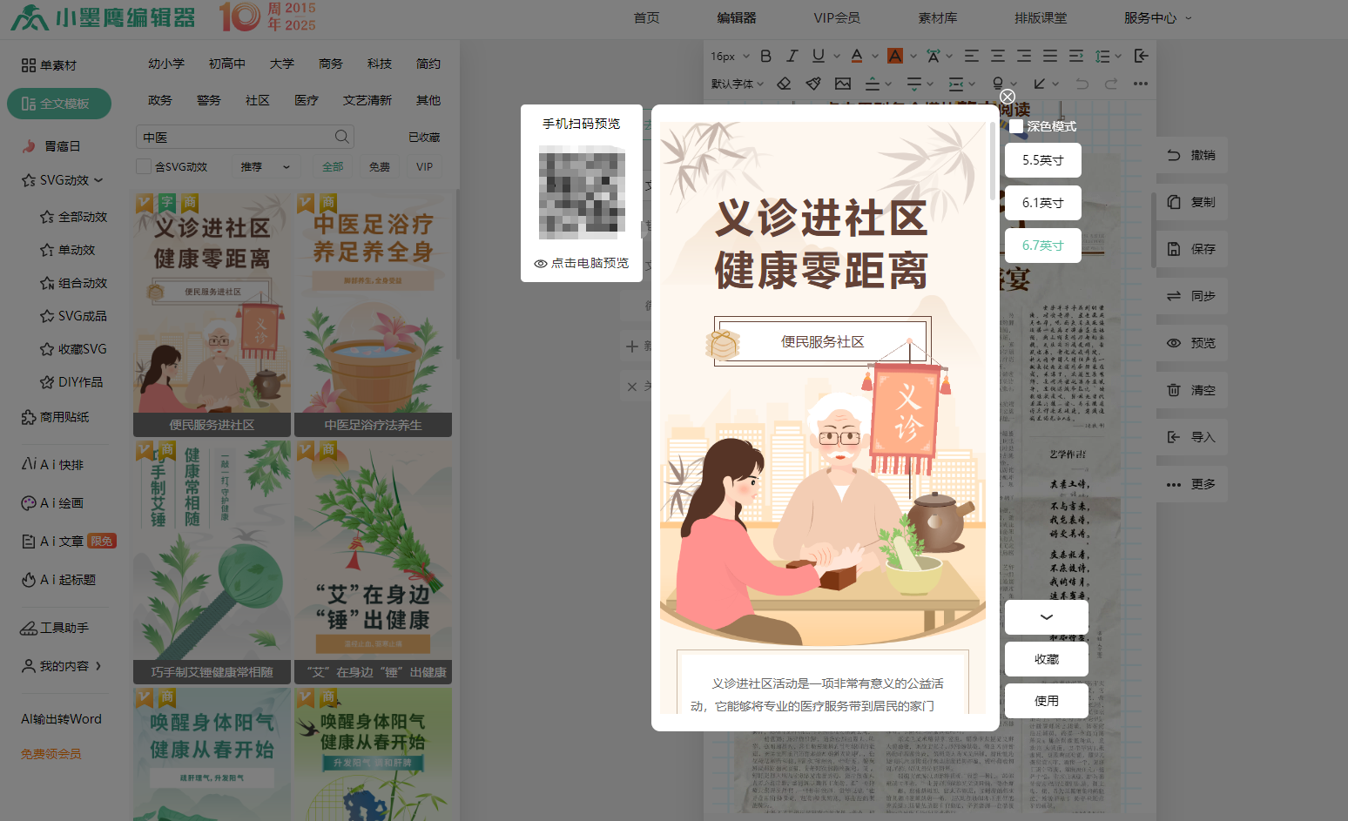Select the 医疗 template category
Screen dimensions: 1348x821
307,100
